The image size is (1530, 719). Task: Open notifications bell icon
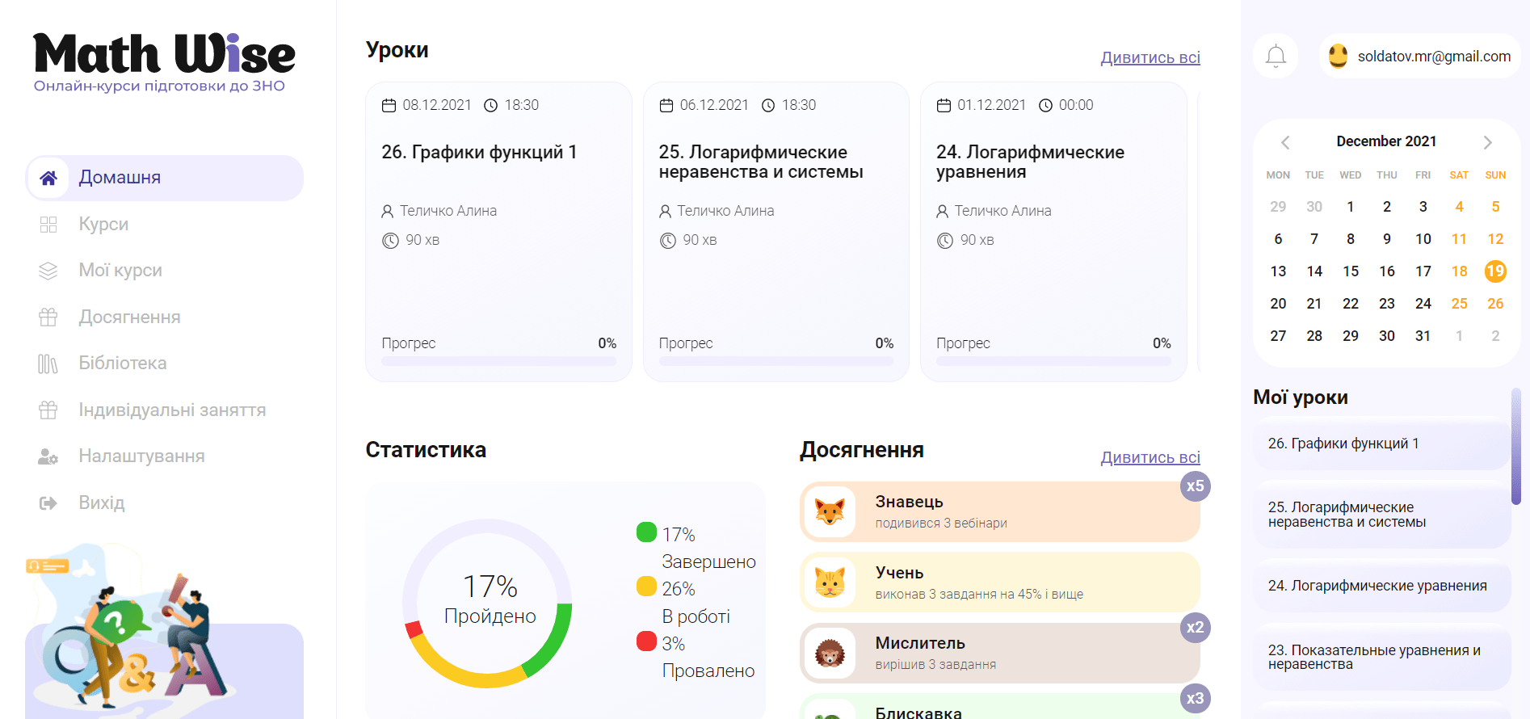[x=1276, y=56]
